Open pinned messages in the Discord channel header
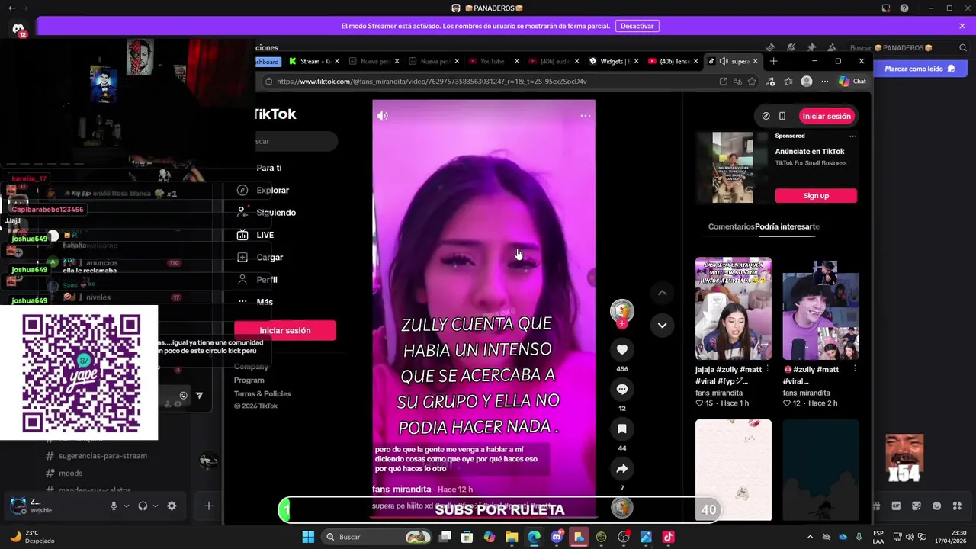 tap(811, 47)
